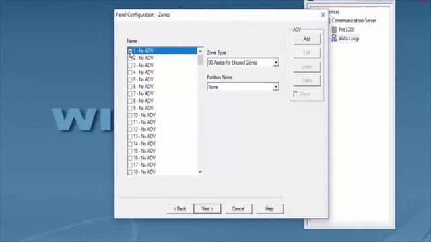The width and height of the screenshot is (431, 242).
Task: Close the Panel Configuration - Zones dialog
Action: point(323,15)
